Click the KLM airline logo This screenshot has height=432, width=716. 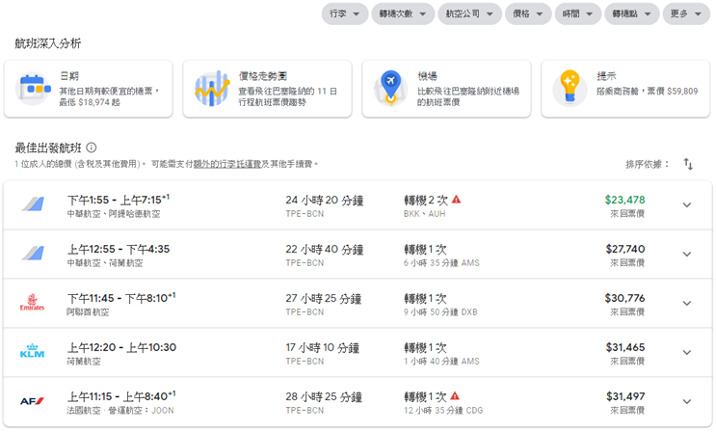point(32,353)
